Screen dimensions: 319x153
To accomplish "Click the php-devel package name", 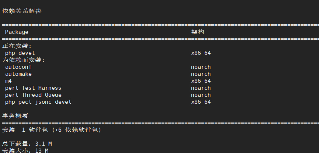I will [x=20, y=53].
